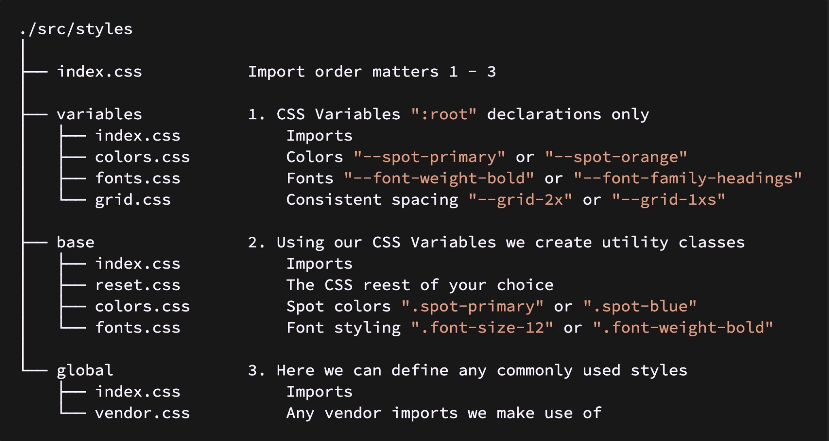The image size is (829, 441).
Task: Open colors.css inside base folder
Action: [x=142, y=306]
